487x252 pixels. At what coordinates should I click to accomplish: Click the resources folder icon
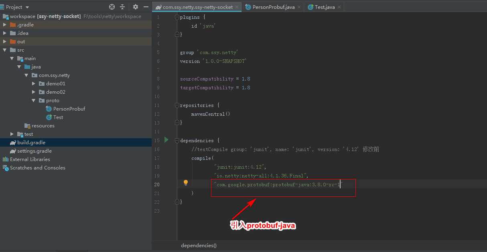coord(27,126)
